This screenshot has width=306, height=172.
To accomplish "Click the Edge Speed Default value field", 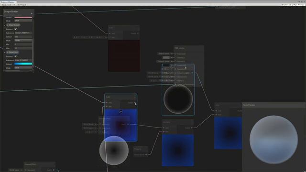I will [x=23, y=37].
